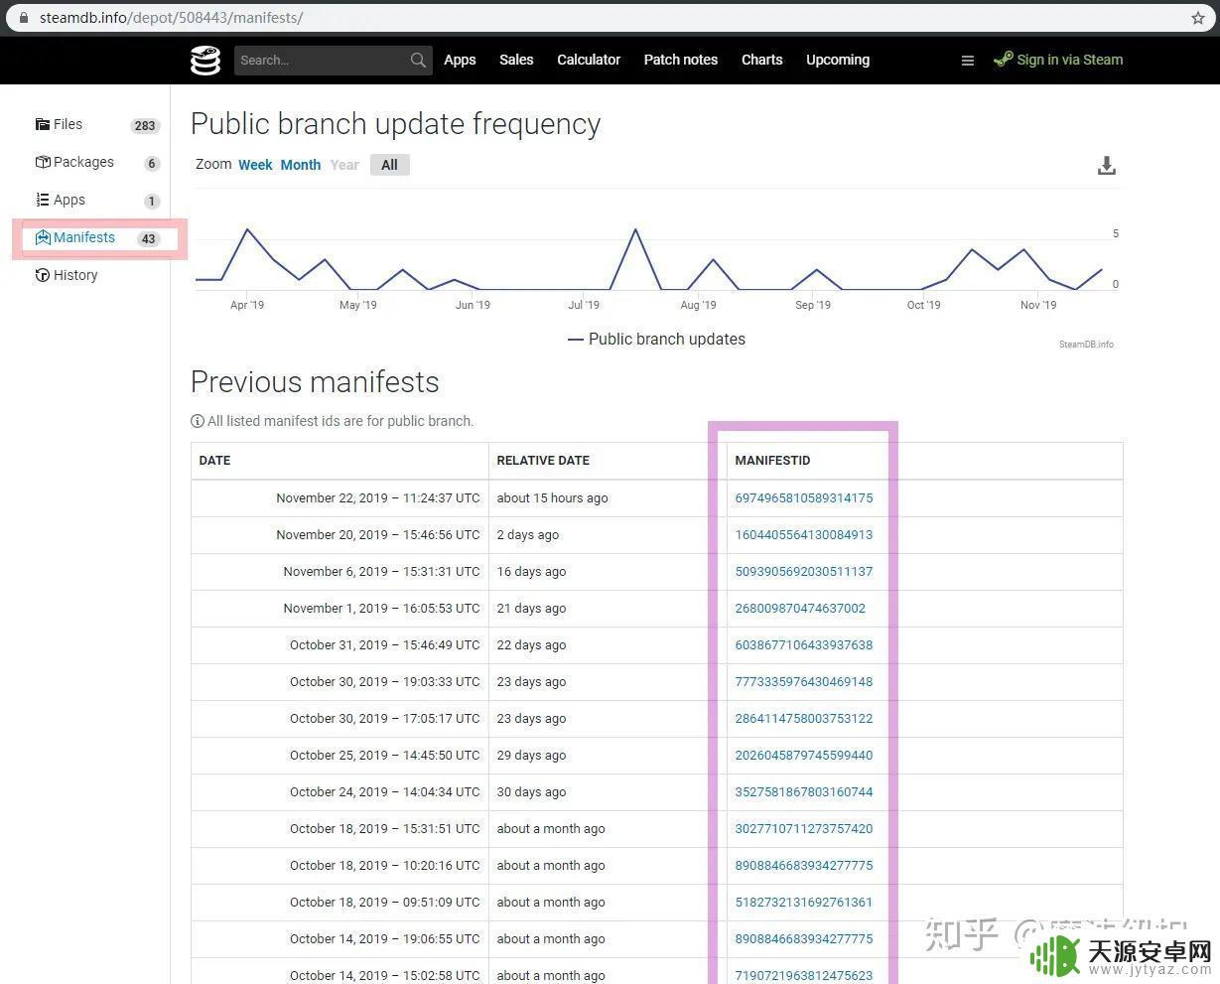
Task: Select date October 25, 2019 – 14:45:50 UTC
Action: click(385, 756)
